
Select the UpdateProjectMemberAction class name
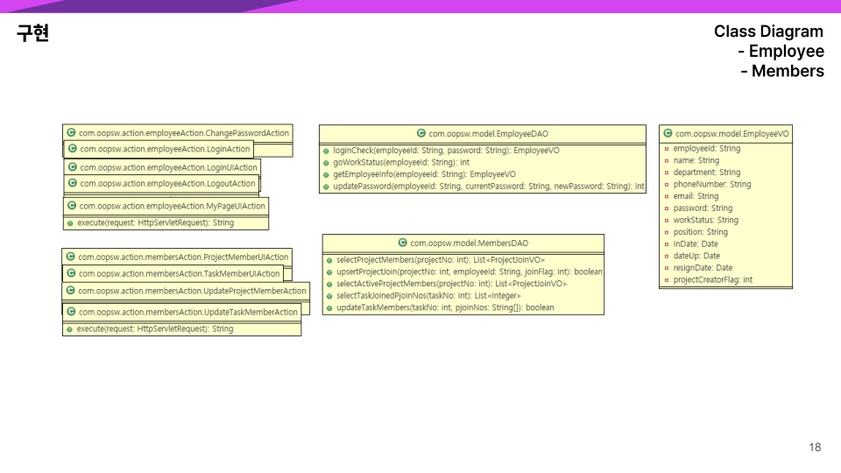(x=192, y=291)
